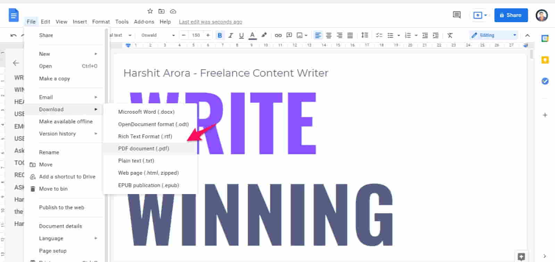Click the Insert link icon

[278, 35]
